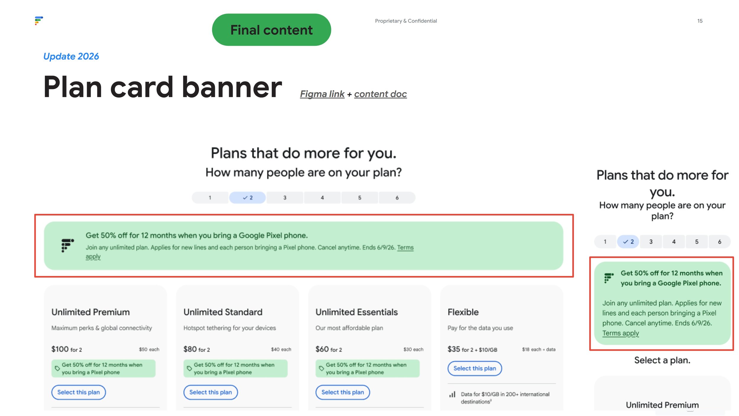739x416 pixels.
Task: Select 3 people in the desktop plan selector
Action: tap(285, 198)
